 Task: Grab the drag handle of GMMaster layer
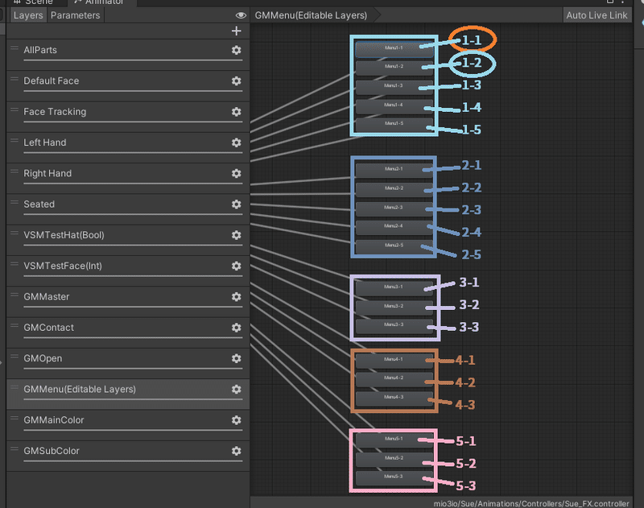14,295
